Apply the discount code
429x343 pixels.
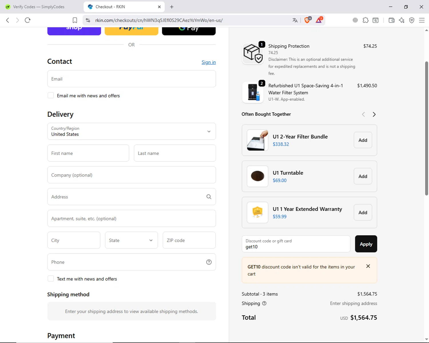(x=366, y=244)
